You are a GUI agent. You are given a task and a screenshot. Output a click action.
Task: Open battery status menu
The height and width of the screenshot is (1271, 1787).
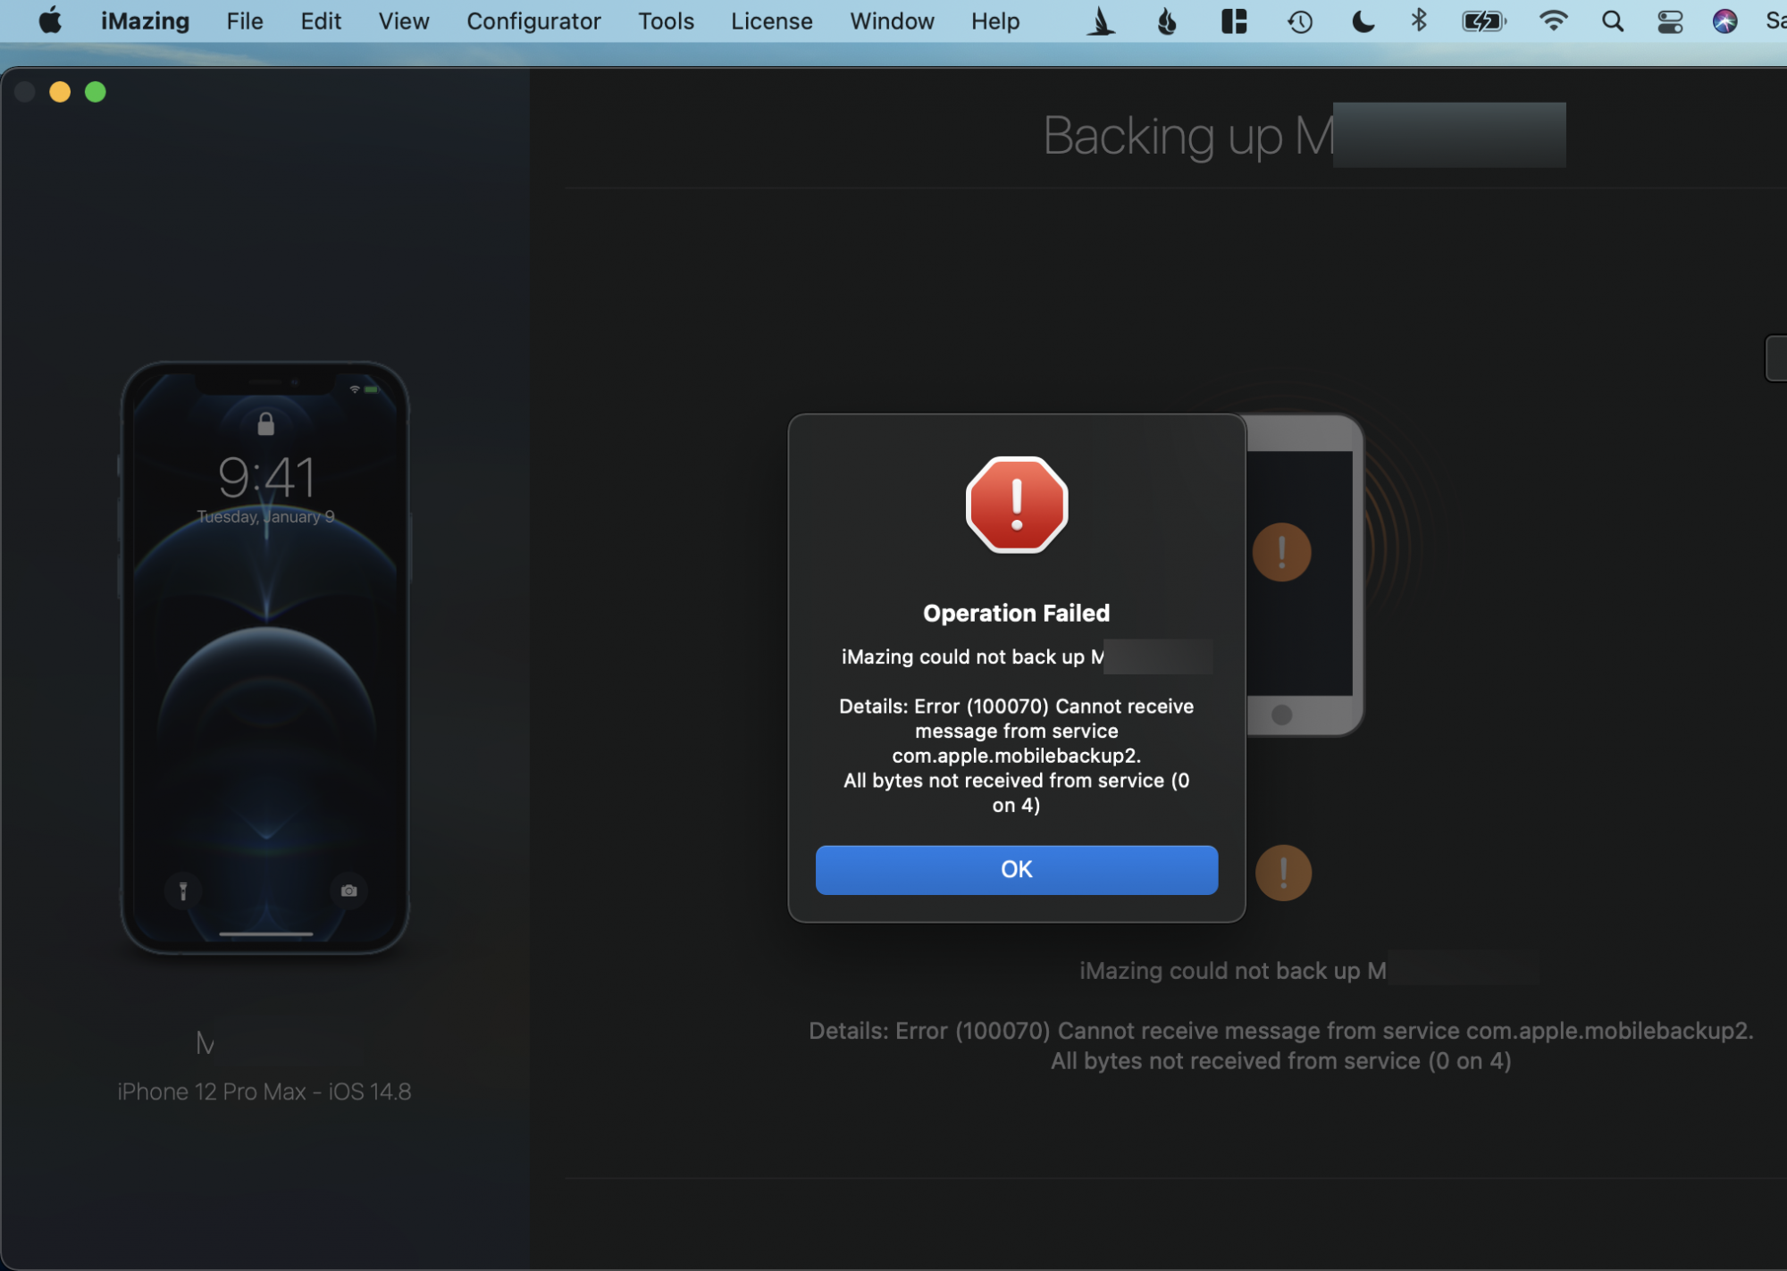[1484, 21]
